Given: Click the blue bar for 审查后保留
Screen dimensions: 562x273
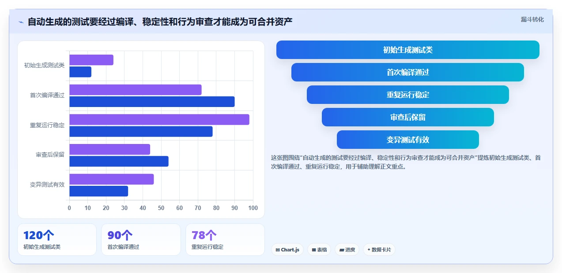Looking at the screenshot, I should tap(119, 161).
